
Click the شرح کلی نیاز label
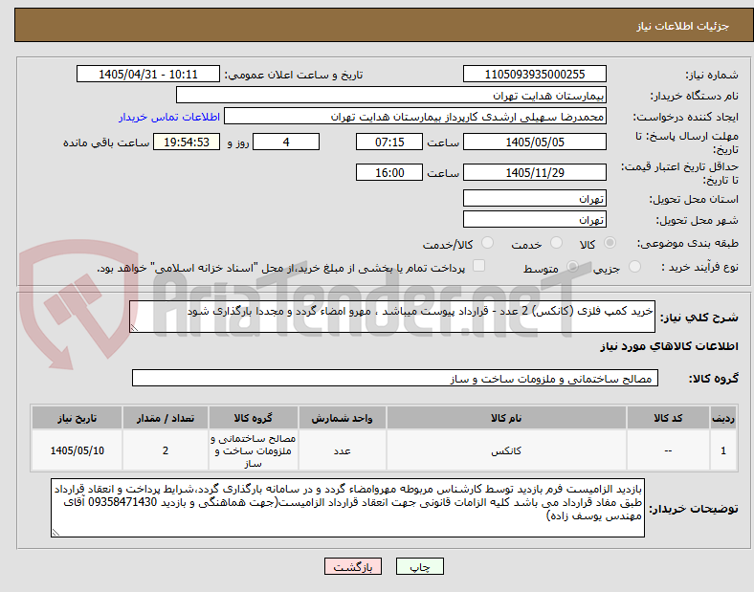click(x=699, y=318)
